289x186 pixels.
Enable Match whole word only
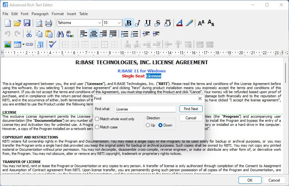coord(97,119)
